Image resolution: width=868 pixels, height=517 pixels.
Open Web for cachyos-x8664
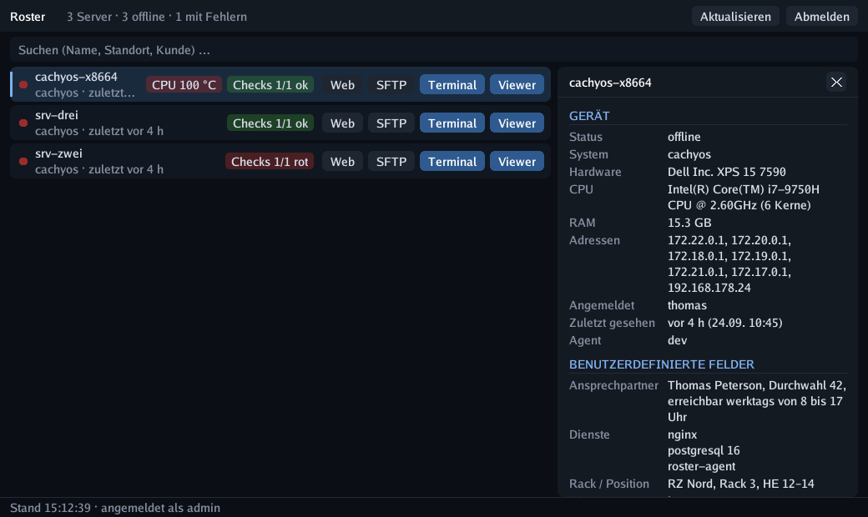point(342,84)
